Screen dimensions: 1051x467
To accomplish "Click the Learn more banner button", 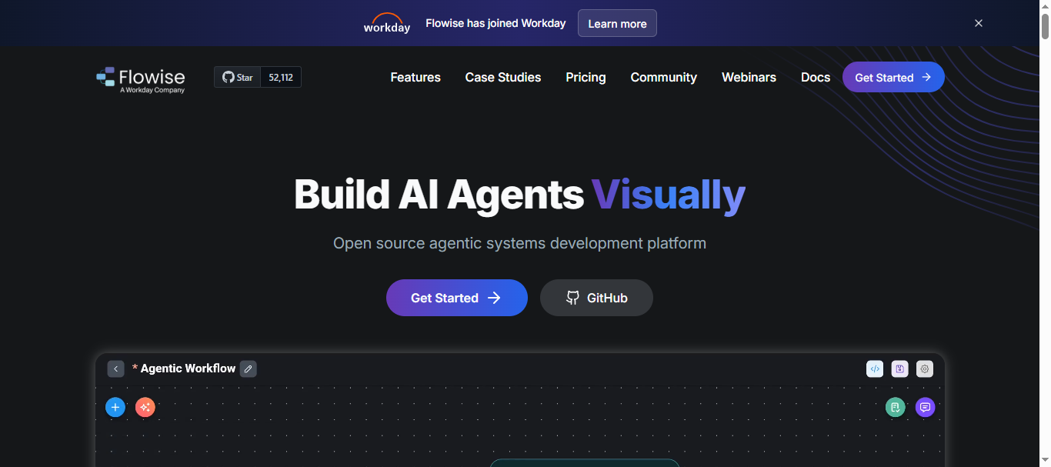I will pyautogui.click(x=617, y=23).
